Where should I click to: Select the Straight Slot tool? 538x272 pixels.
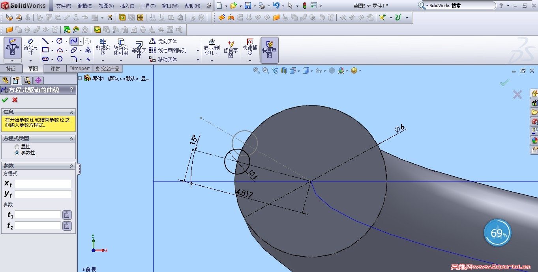click(46, 59)
